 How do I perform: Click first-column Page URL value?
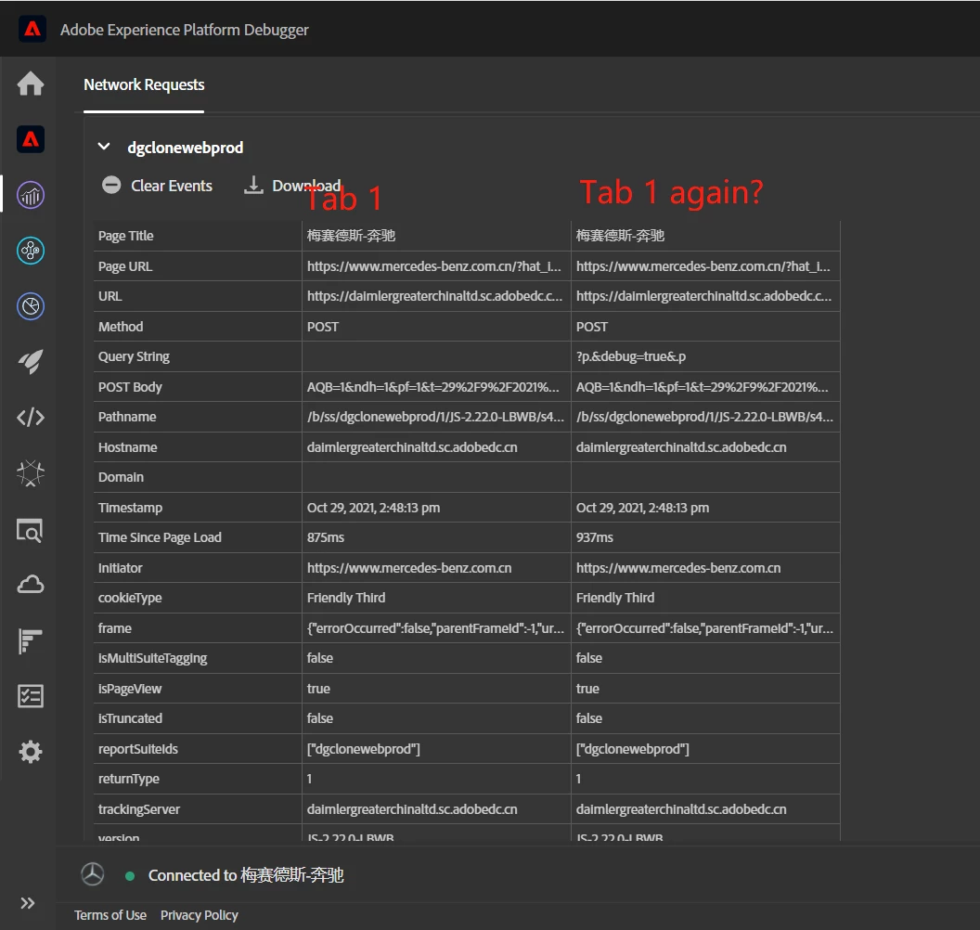433,266
